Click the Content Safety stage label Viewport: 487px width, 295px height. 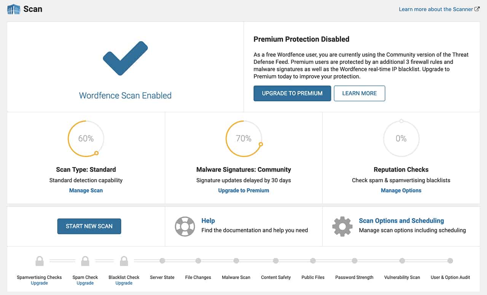[276, 278]
